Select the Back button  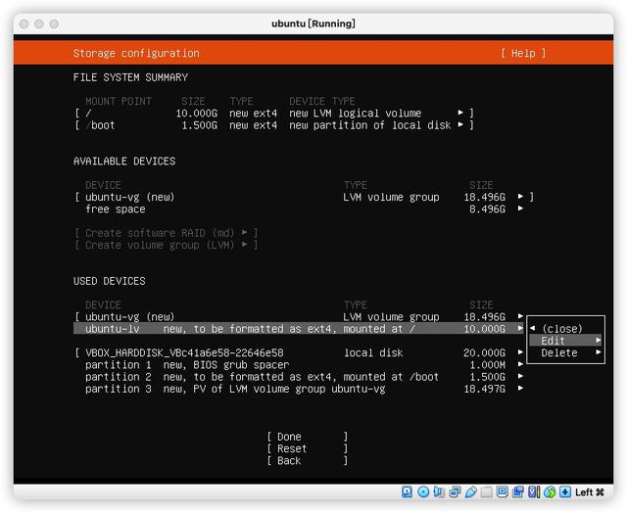307,461
